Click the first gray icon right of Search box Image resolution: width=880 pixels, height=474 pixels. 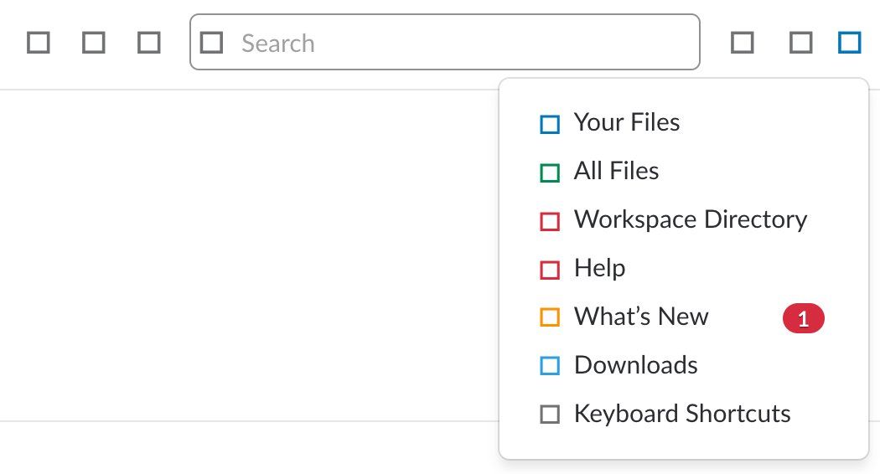(742, 43)
